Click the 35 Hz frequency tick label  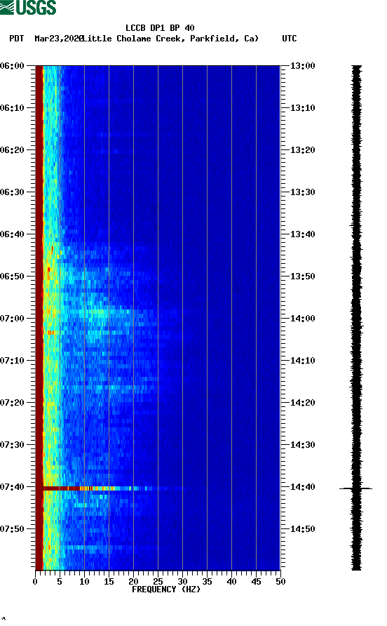pyautogui.click(x=207, y=582)
